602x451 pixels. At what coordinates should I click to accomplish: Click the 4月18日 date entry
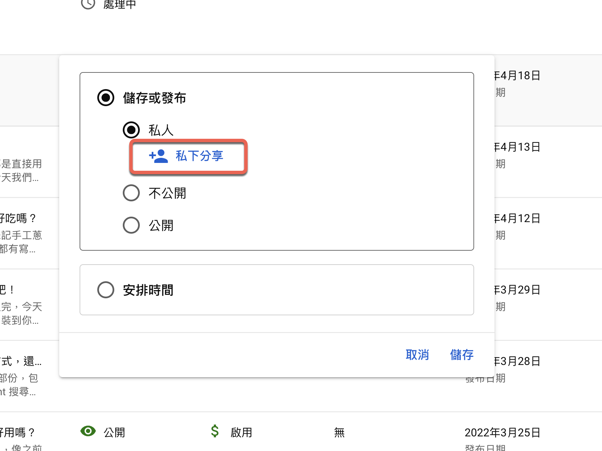(518, 76)
